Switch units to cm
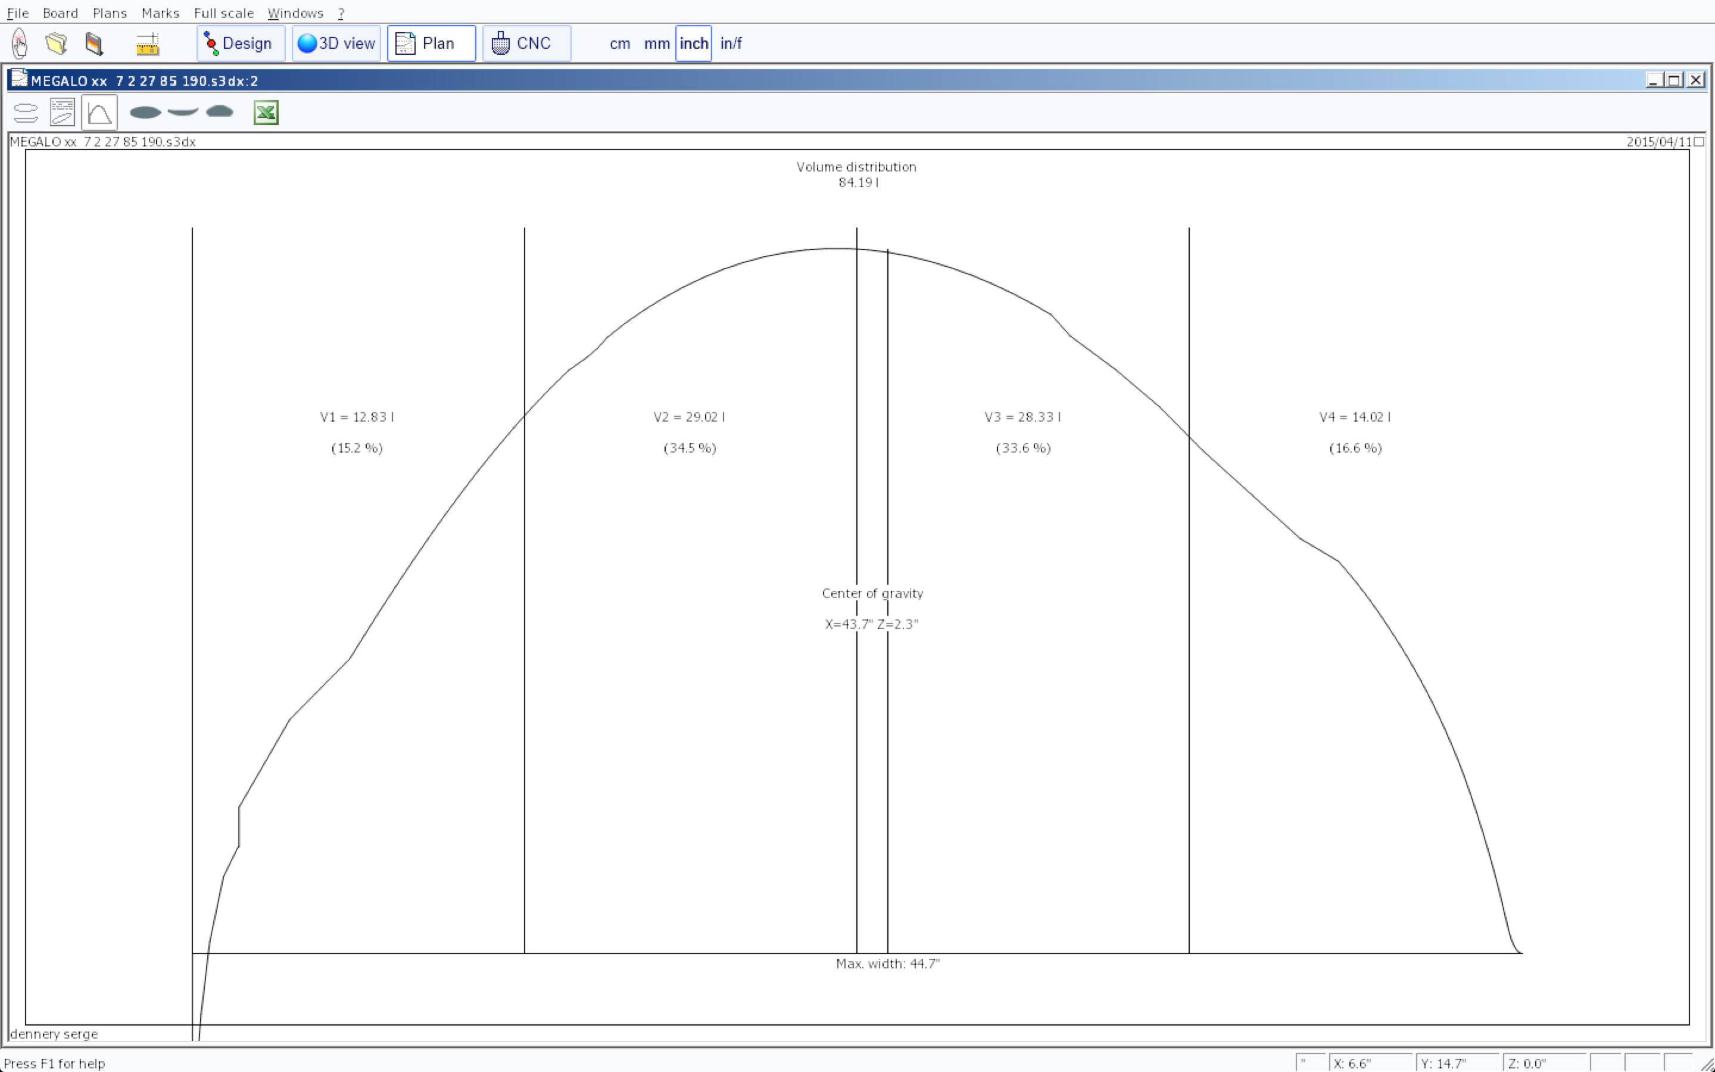 click(619, 43)
